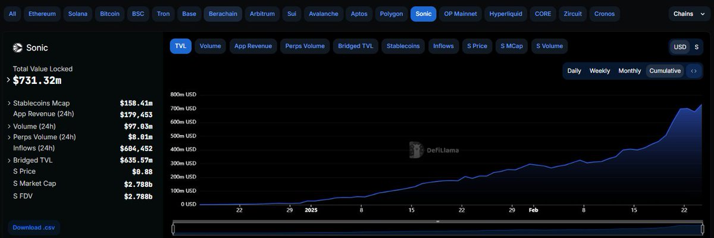The image size is (714, 238).
Task: Set chart grouping to Cumulative
Action: tap(665, 71)
